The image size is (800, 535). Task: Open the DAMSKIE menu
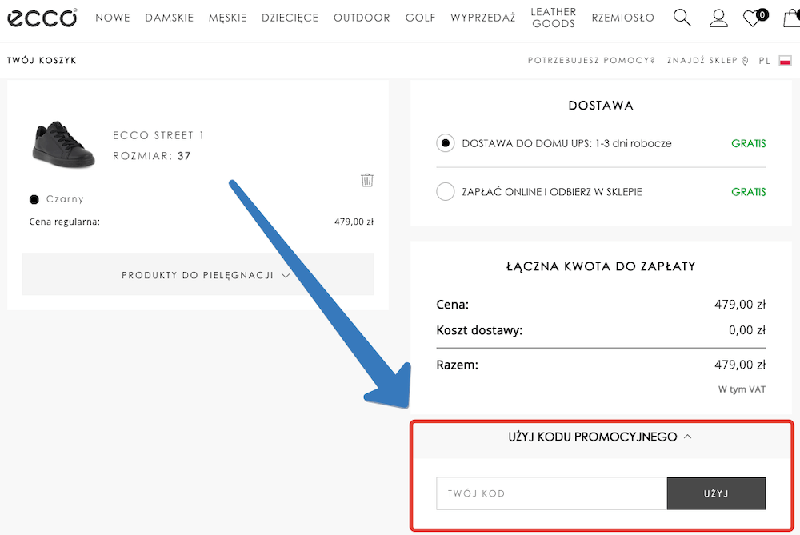point(169,17)
